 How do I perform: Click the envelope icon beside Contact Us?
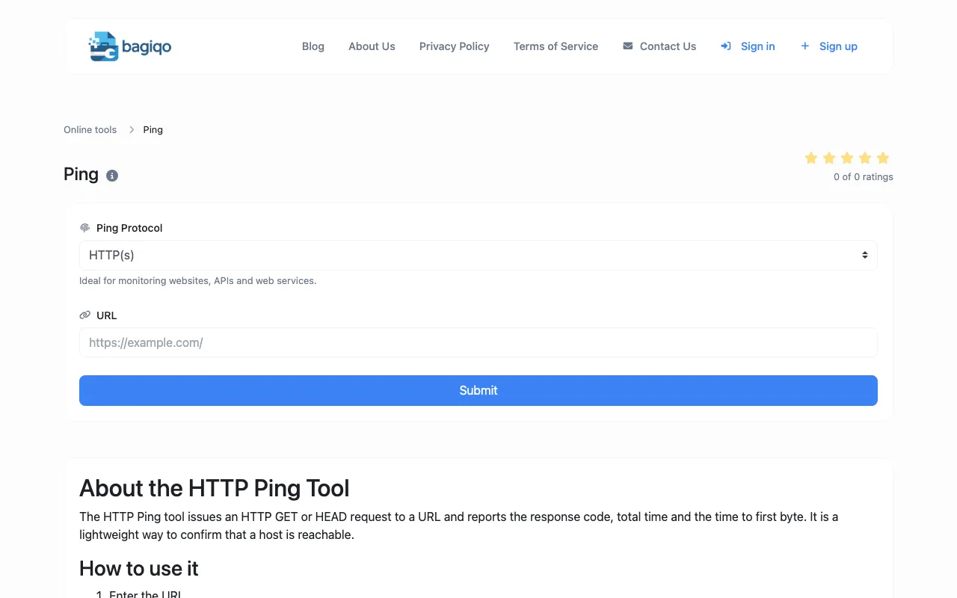tap(627, 46)
